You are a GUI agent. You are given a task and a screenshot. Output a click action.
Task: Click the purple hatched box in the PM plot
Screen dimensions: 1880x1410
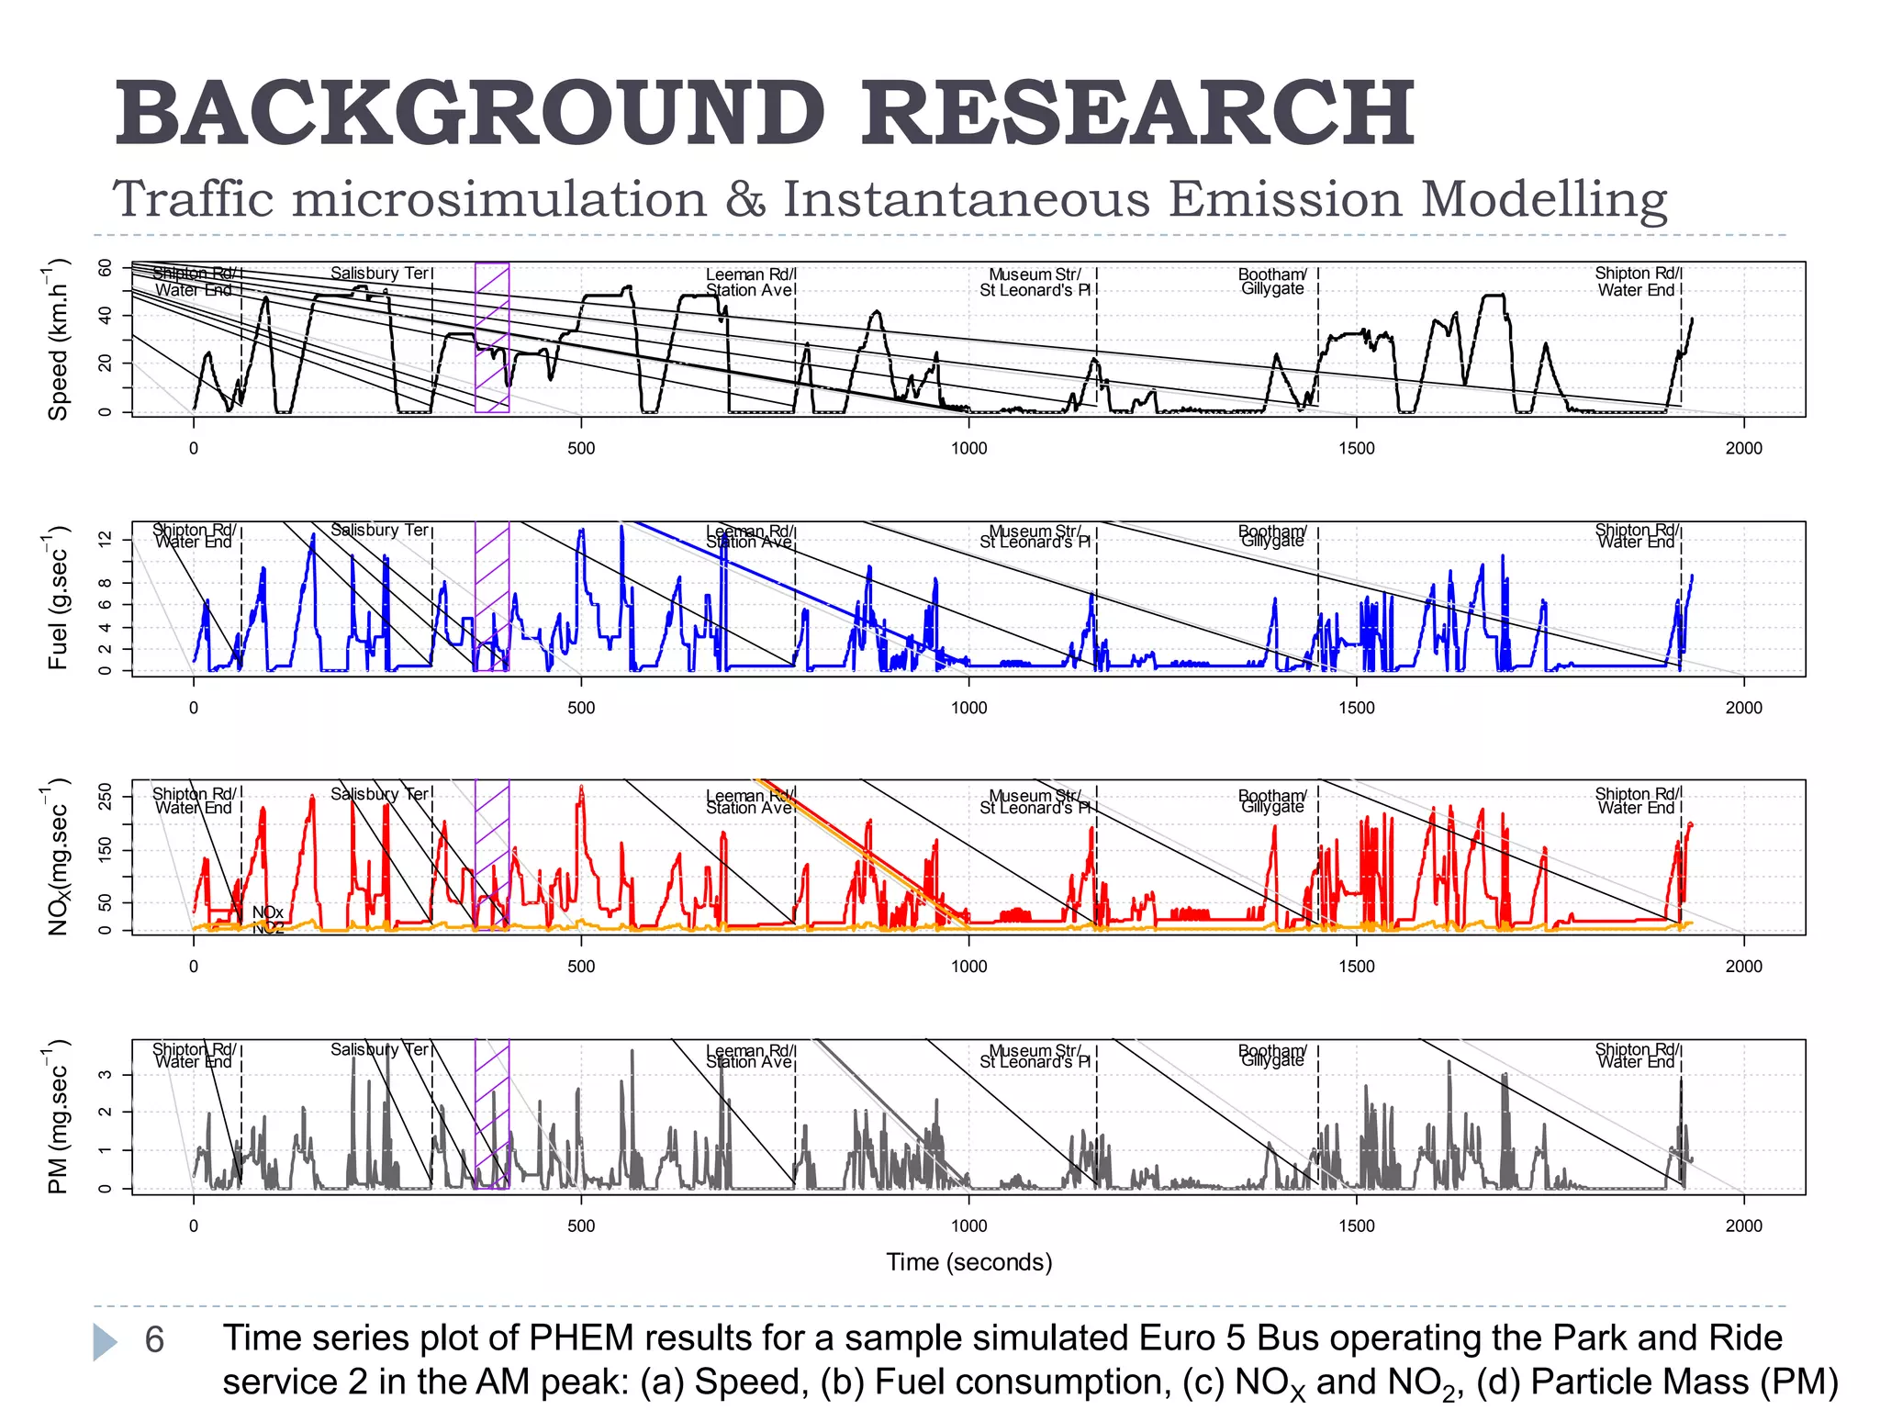tap(492, 1114)
